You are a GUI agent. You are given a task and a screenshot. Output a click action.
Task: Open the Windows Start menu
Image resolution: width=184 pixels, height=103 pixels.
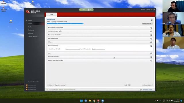point(81,101)
